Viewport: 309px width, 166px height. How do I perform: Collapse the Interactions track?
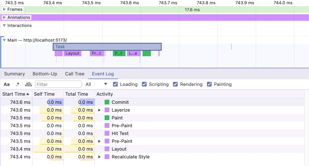(4, 25)
